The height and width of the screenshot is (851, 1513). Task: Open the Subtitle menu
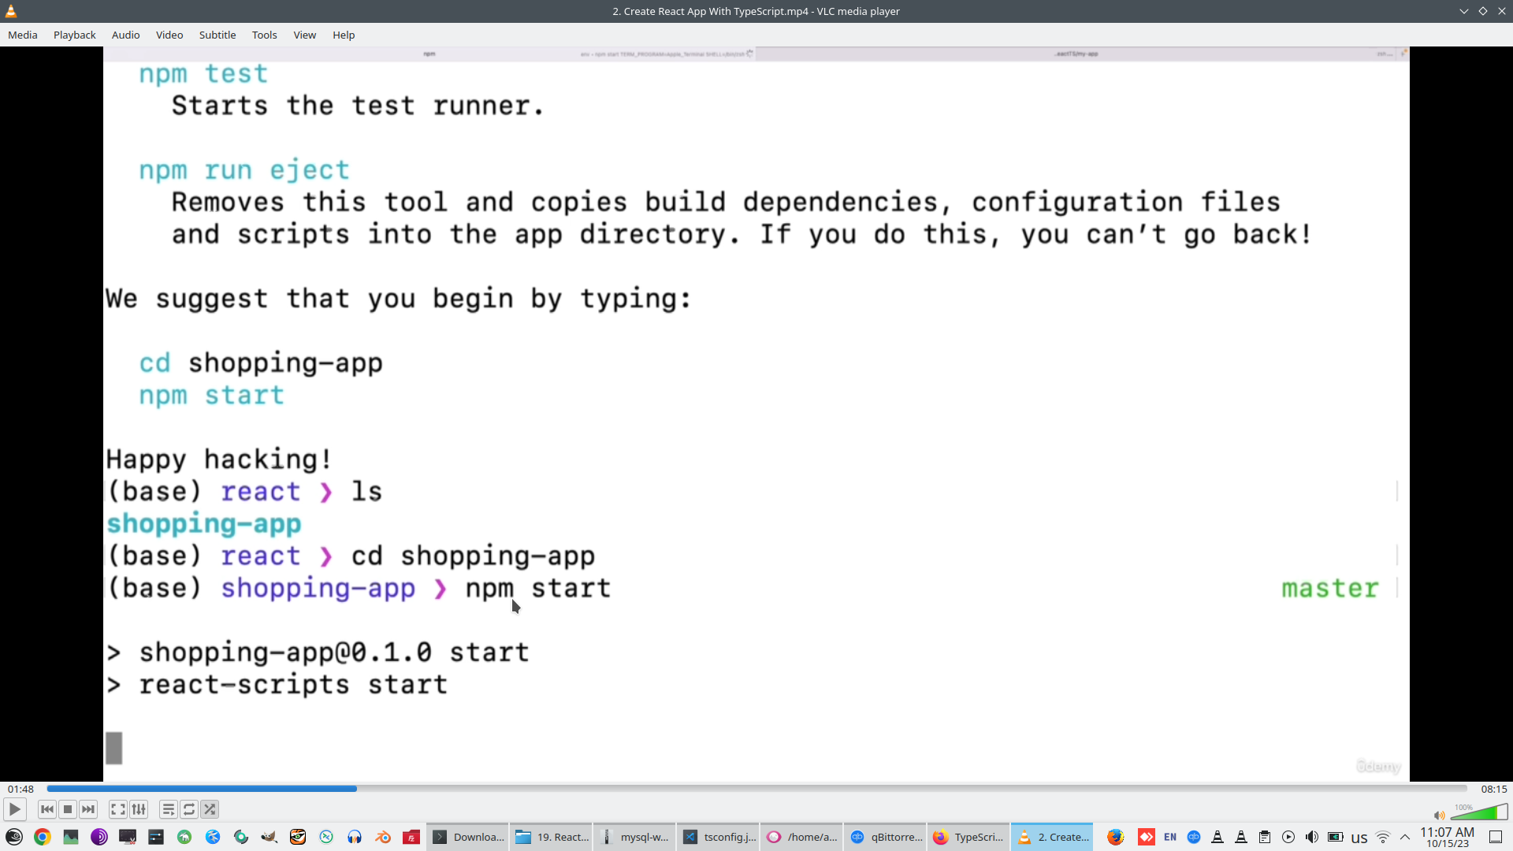tap(217, 35)
